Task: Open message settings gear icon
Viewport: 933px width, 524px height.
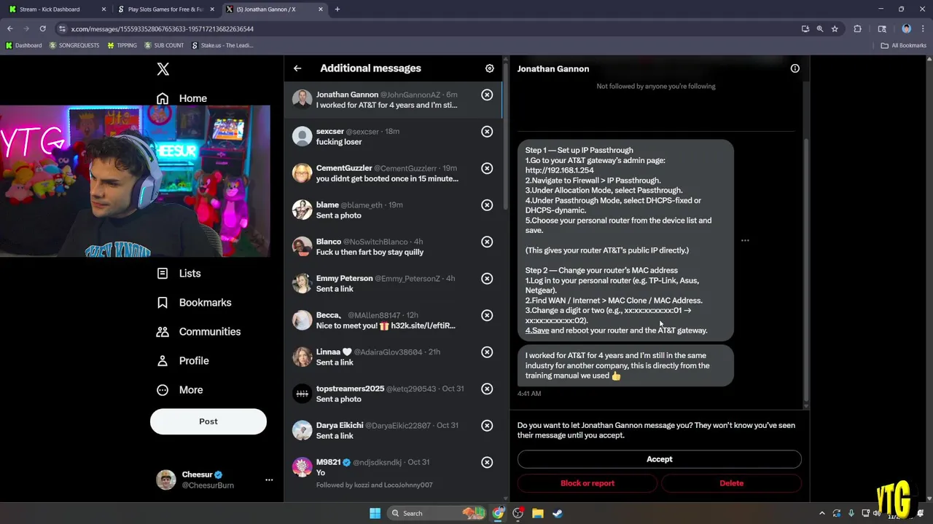Action: pos(490,68)
